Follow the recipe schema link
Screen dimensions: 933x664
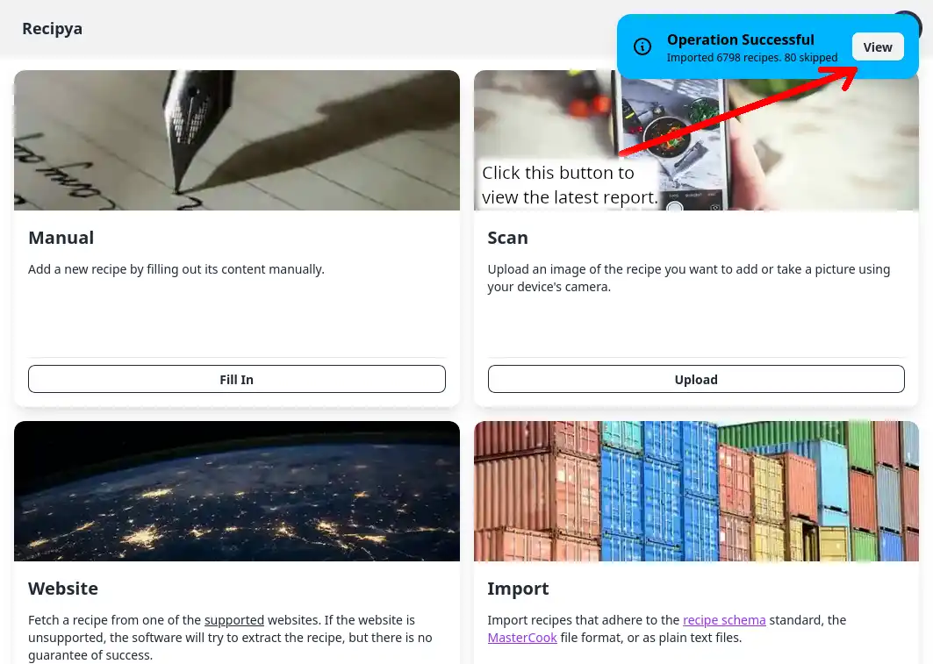click(724, 620)
